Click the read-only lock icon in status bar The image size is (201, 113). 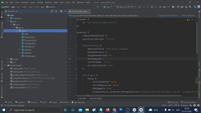pos(191,105)
